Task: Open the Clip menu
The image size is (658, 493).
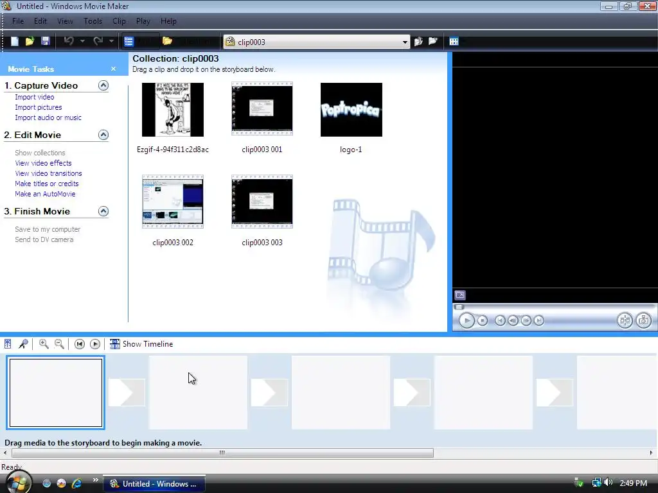Action: [119, 21]
